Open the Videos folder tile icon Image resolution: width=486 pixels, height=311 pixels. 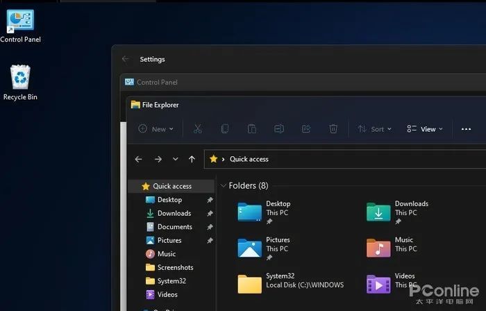click(x=378, y=284)
